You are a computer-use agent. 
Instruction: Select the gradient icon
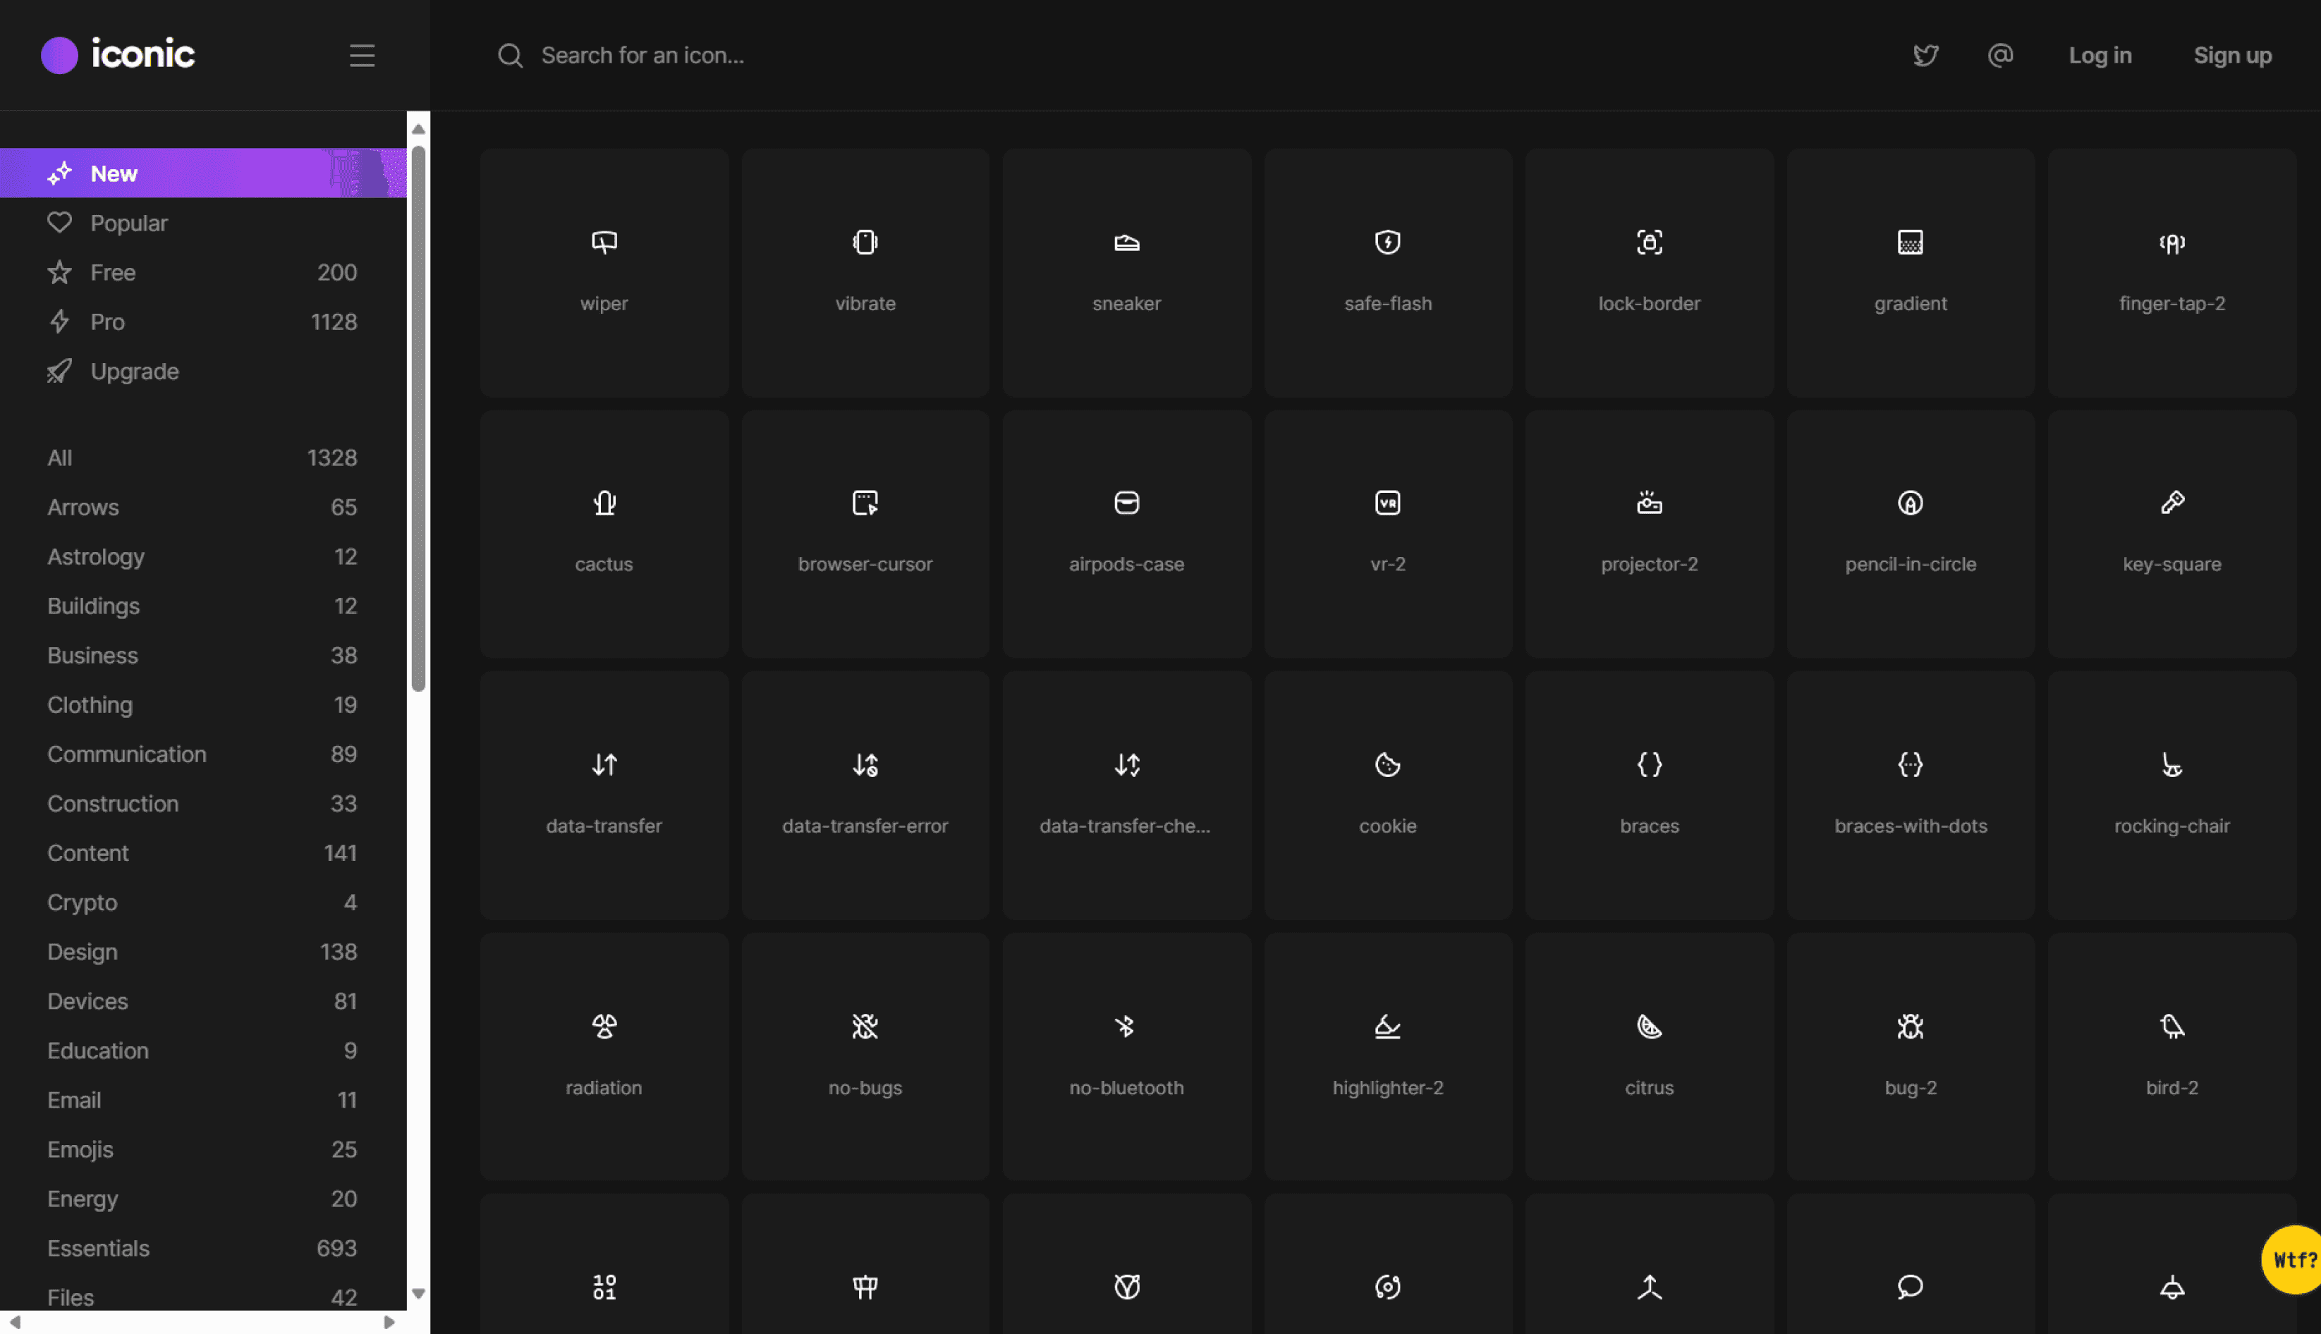tap(1911, 272)
